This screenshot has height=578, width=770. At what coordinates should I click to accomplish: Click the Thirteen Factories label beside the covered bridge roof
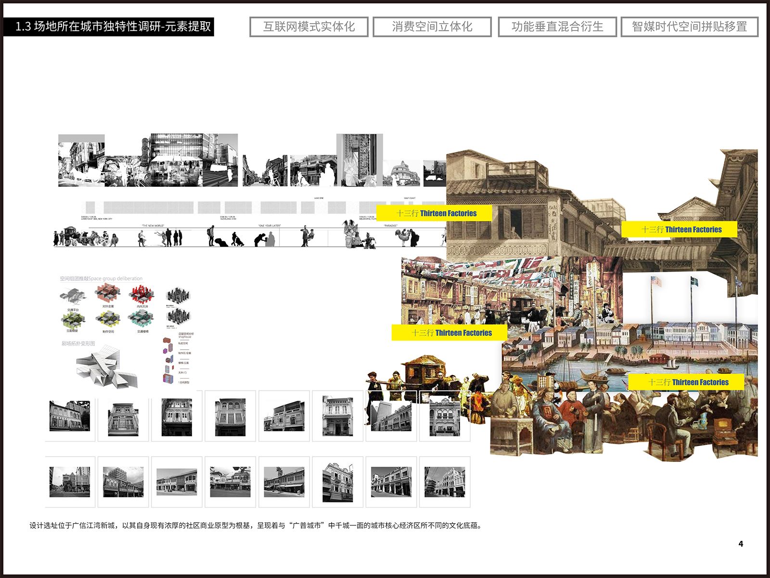tap(680, 229)
